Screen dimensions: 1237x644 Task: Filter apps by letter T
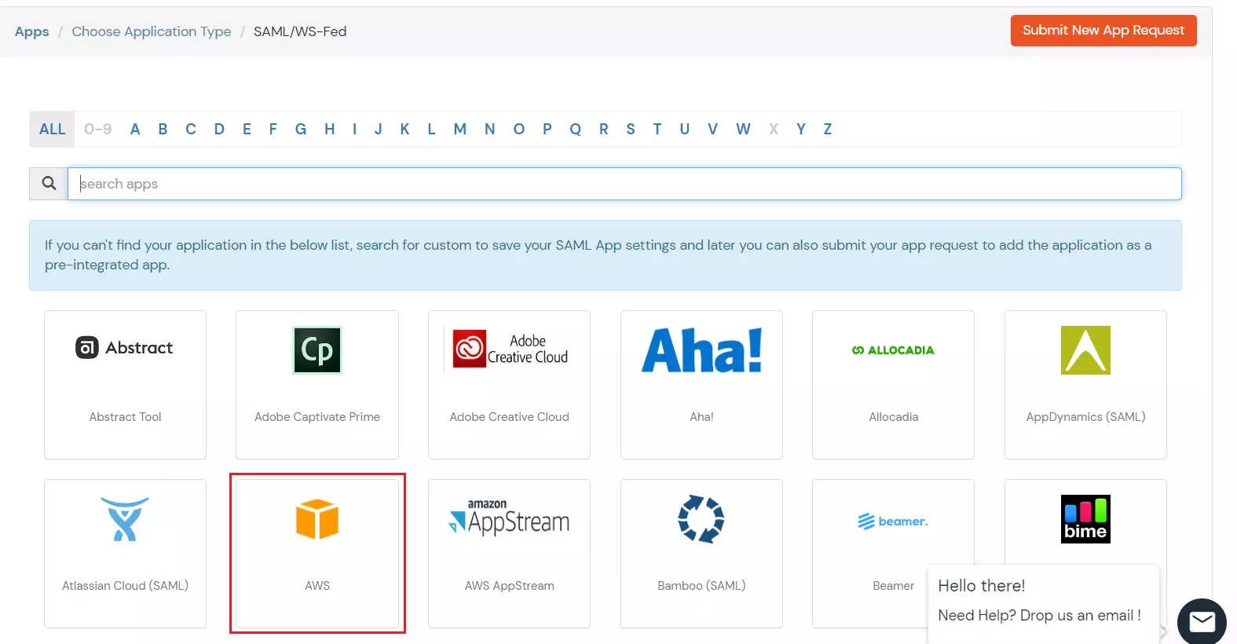click(657, 129)
